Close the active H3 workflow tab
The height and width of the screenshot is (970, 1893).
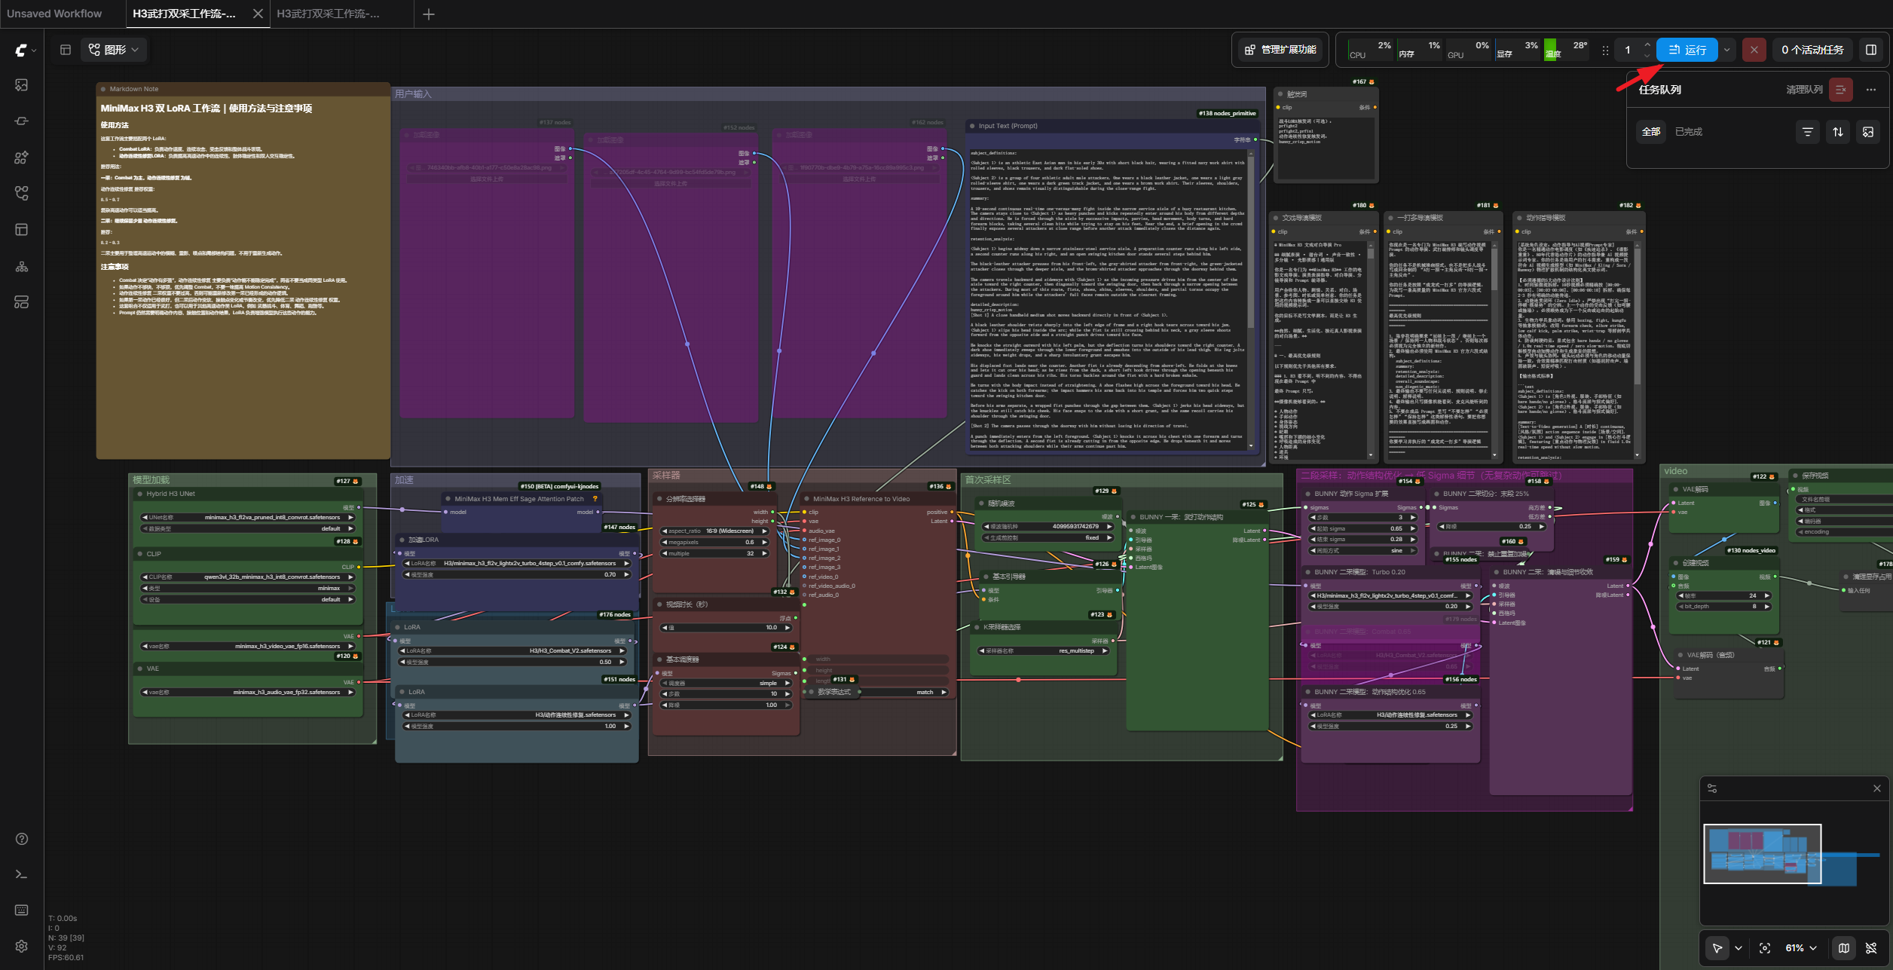pos(258,14)
